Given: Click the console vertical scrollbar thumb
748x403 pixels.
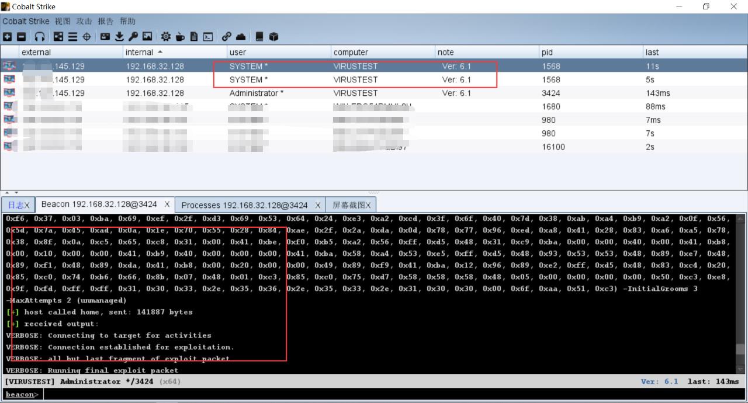Looking at the screenshot, I should (x=741, y=349).
